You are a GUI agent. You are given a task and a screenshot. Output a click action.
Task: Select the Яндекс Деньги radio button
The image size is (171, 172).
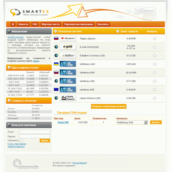tap(155, 38)
